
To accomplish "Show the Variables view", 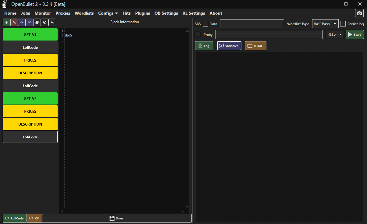I will pyautogui.click(x=229, y=46).
